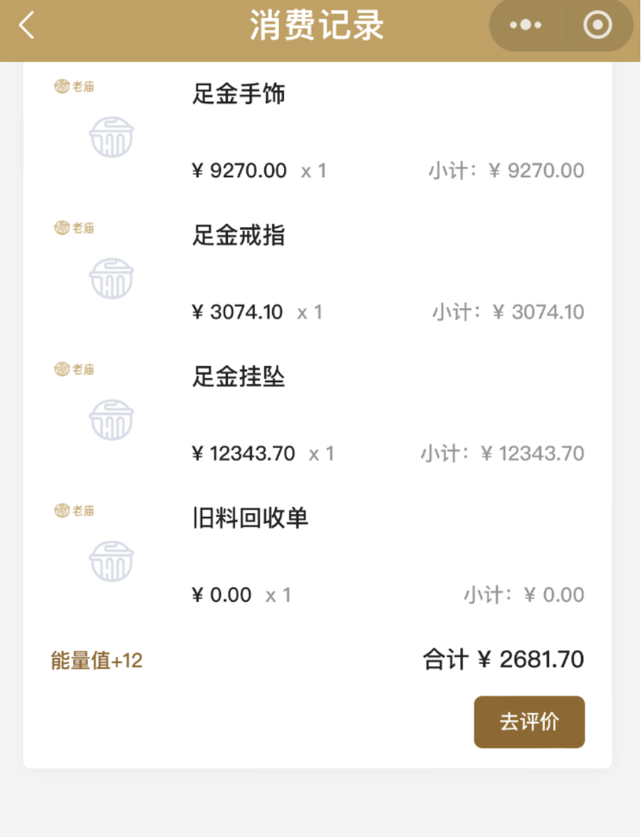Tap the back arrow in header
The image size is (641, 837).
click(x=27, y=27)
